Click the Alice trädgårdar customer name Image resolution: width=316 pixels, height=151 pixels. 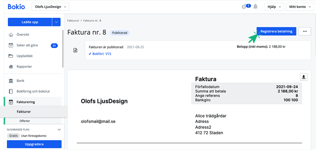point(211,116)
